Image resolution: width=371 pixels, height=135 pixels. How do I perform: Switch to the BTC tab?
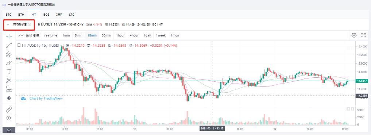click(x=8, y=15)
